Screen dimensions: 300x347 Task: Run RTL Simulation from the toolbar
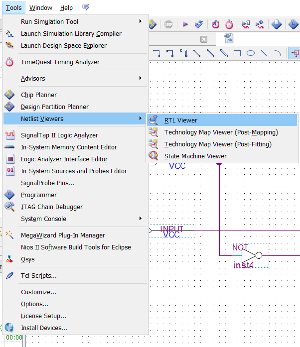tap(246, 24)
